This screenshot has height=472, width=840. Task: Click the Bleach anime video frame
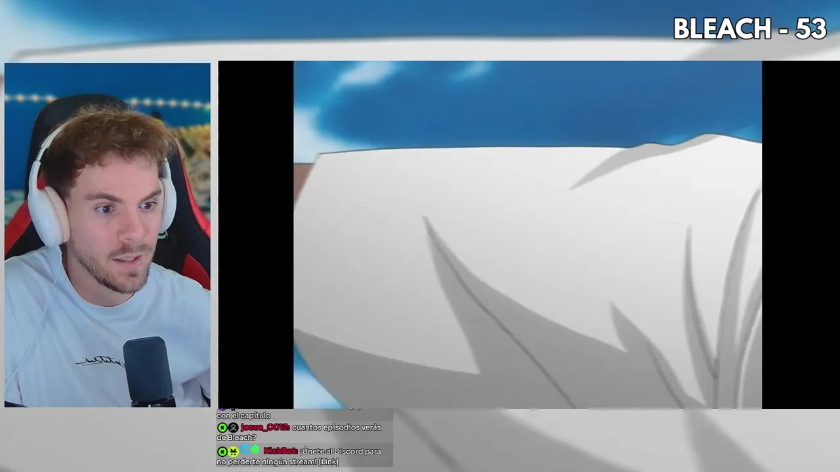527,235
